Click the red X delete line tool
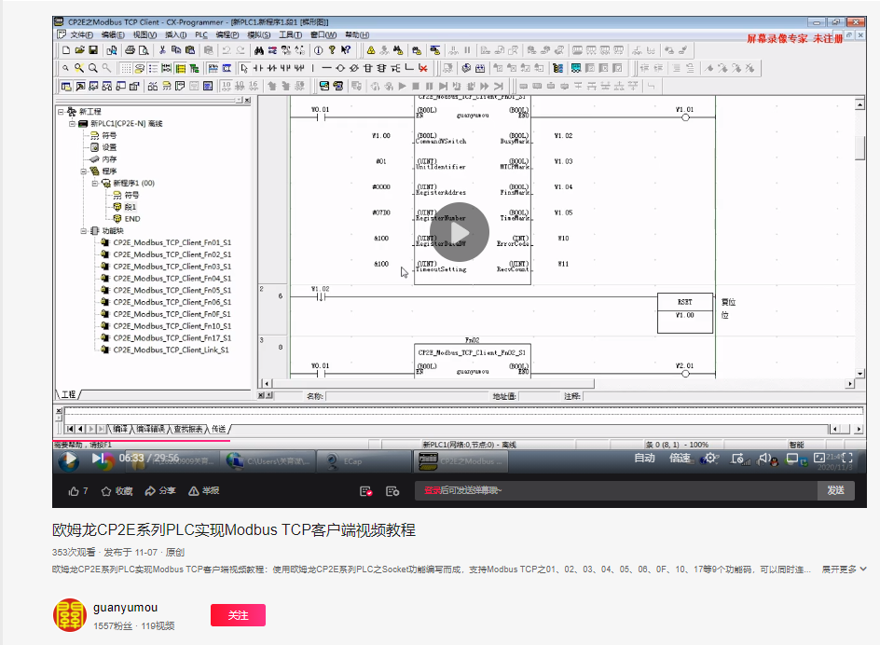 point(423,68)
